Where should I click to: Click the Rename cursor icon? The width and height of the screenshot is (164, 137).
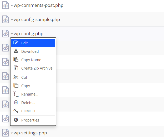(x=16, y=94)
